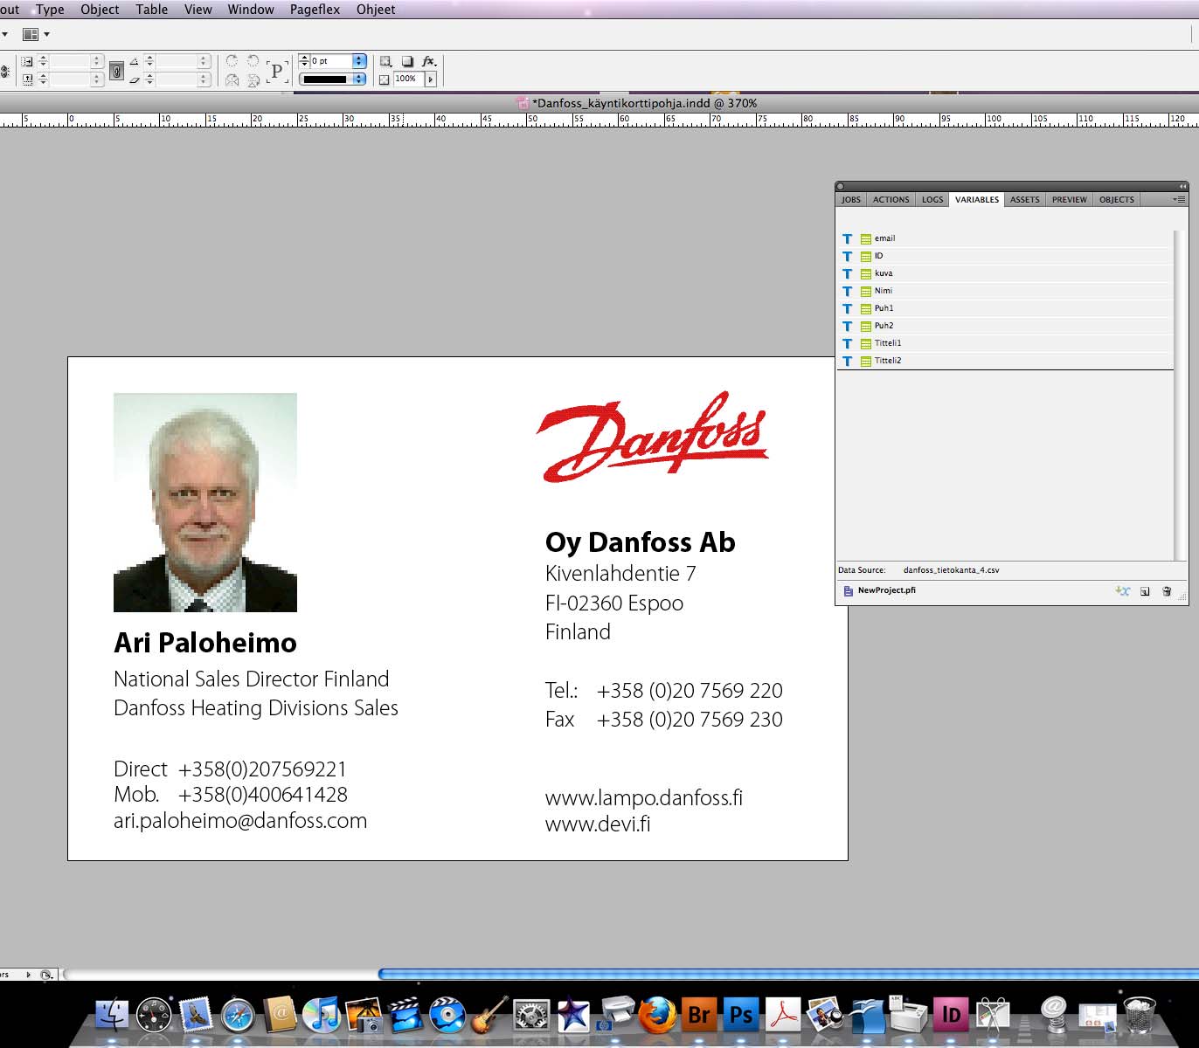1199x1048 pixels.
Task: Click the data source danfoss_tietokanta_4.csv
Action: tap(951, 570)
